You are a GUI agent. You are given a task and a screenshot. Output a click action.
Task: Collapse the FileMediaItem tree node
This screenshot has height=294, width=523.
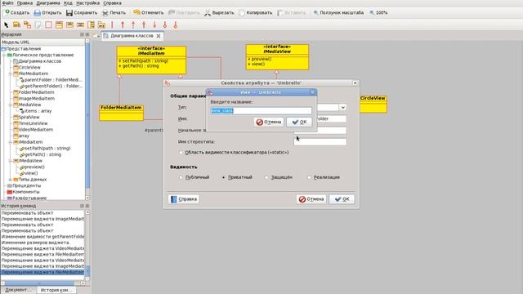(11, 73)
